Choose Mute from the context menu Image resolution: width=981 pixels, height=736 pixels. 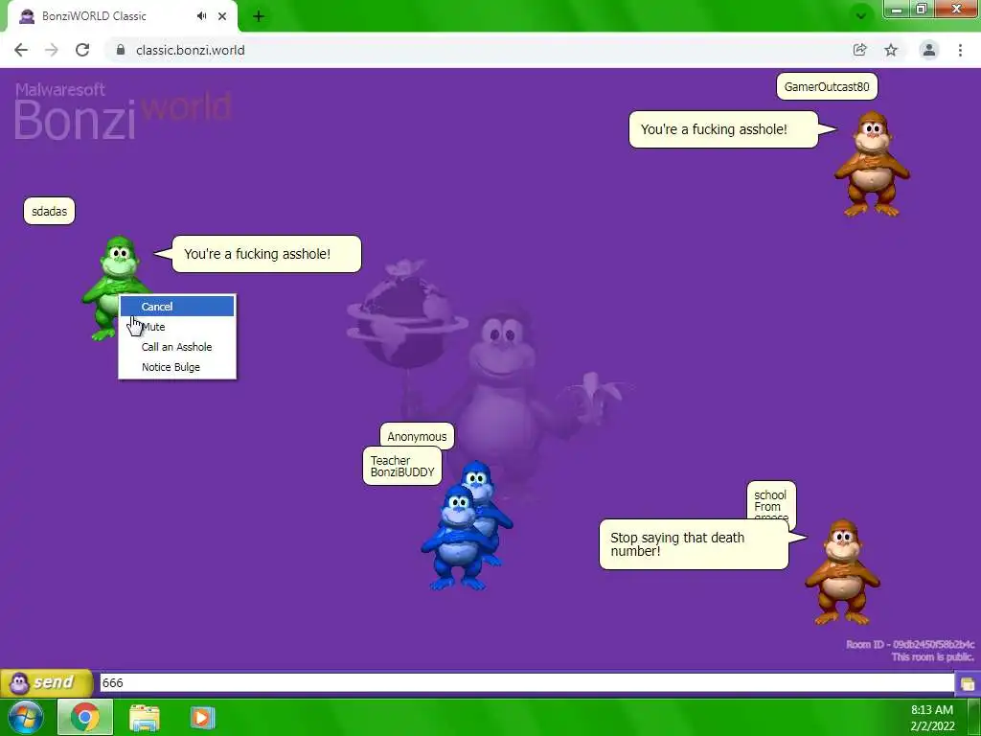177,327
